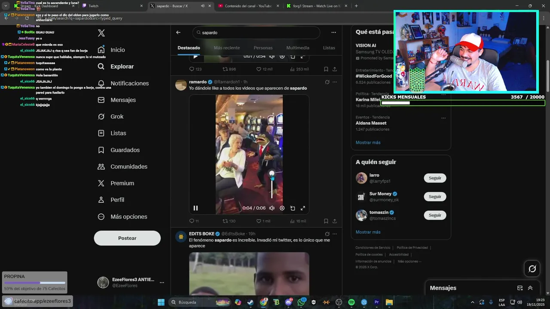Open search options three-dot menu

tap(333, 33)
